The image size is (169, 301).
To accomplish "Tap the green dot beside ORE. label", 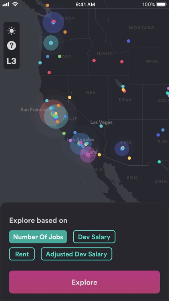I will [60, 56].
